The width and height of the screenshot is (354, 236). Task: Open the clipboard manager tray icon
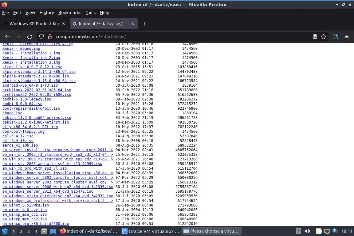(319, 231)
